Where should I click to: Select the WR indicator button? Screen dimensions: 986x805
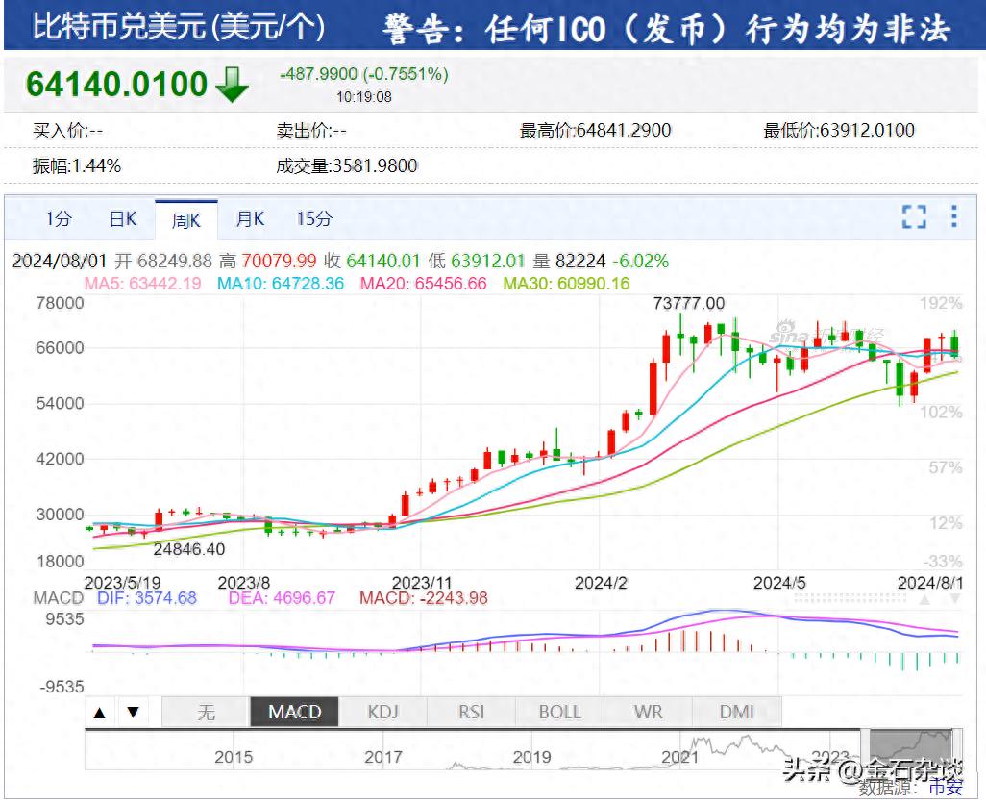(648, 712)
